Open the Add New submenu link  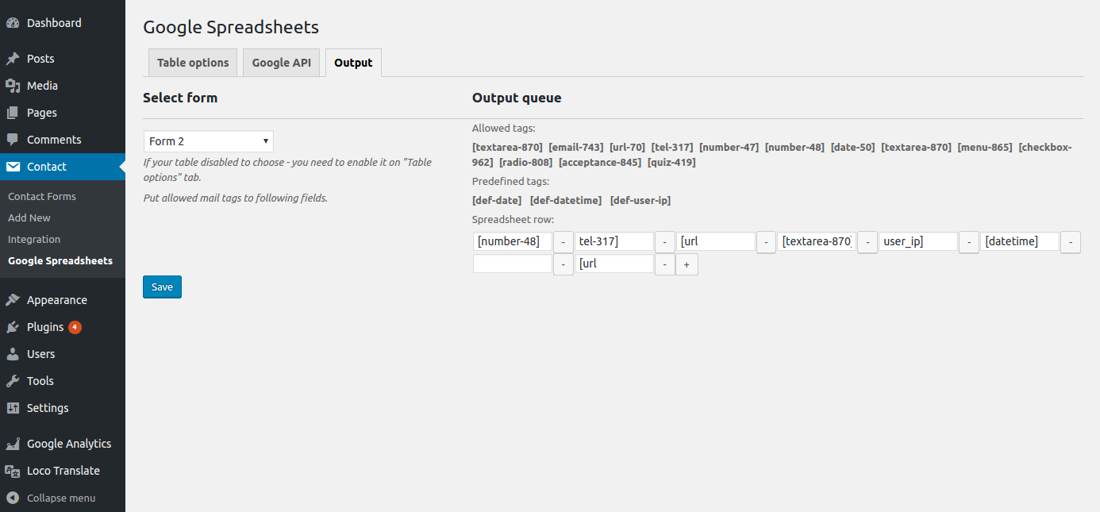tap(29, 218)
